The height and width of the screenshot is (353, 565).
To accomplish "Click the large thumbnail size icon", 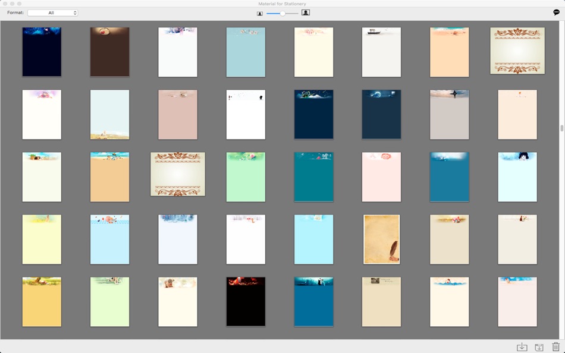I will click(x=306, y=12).
